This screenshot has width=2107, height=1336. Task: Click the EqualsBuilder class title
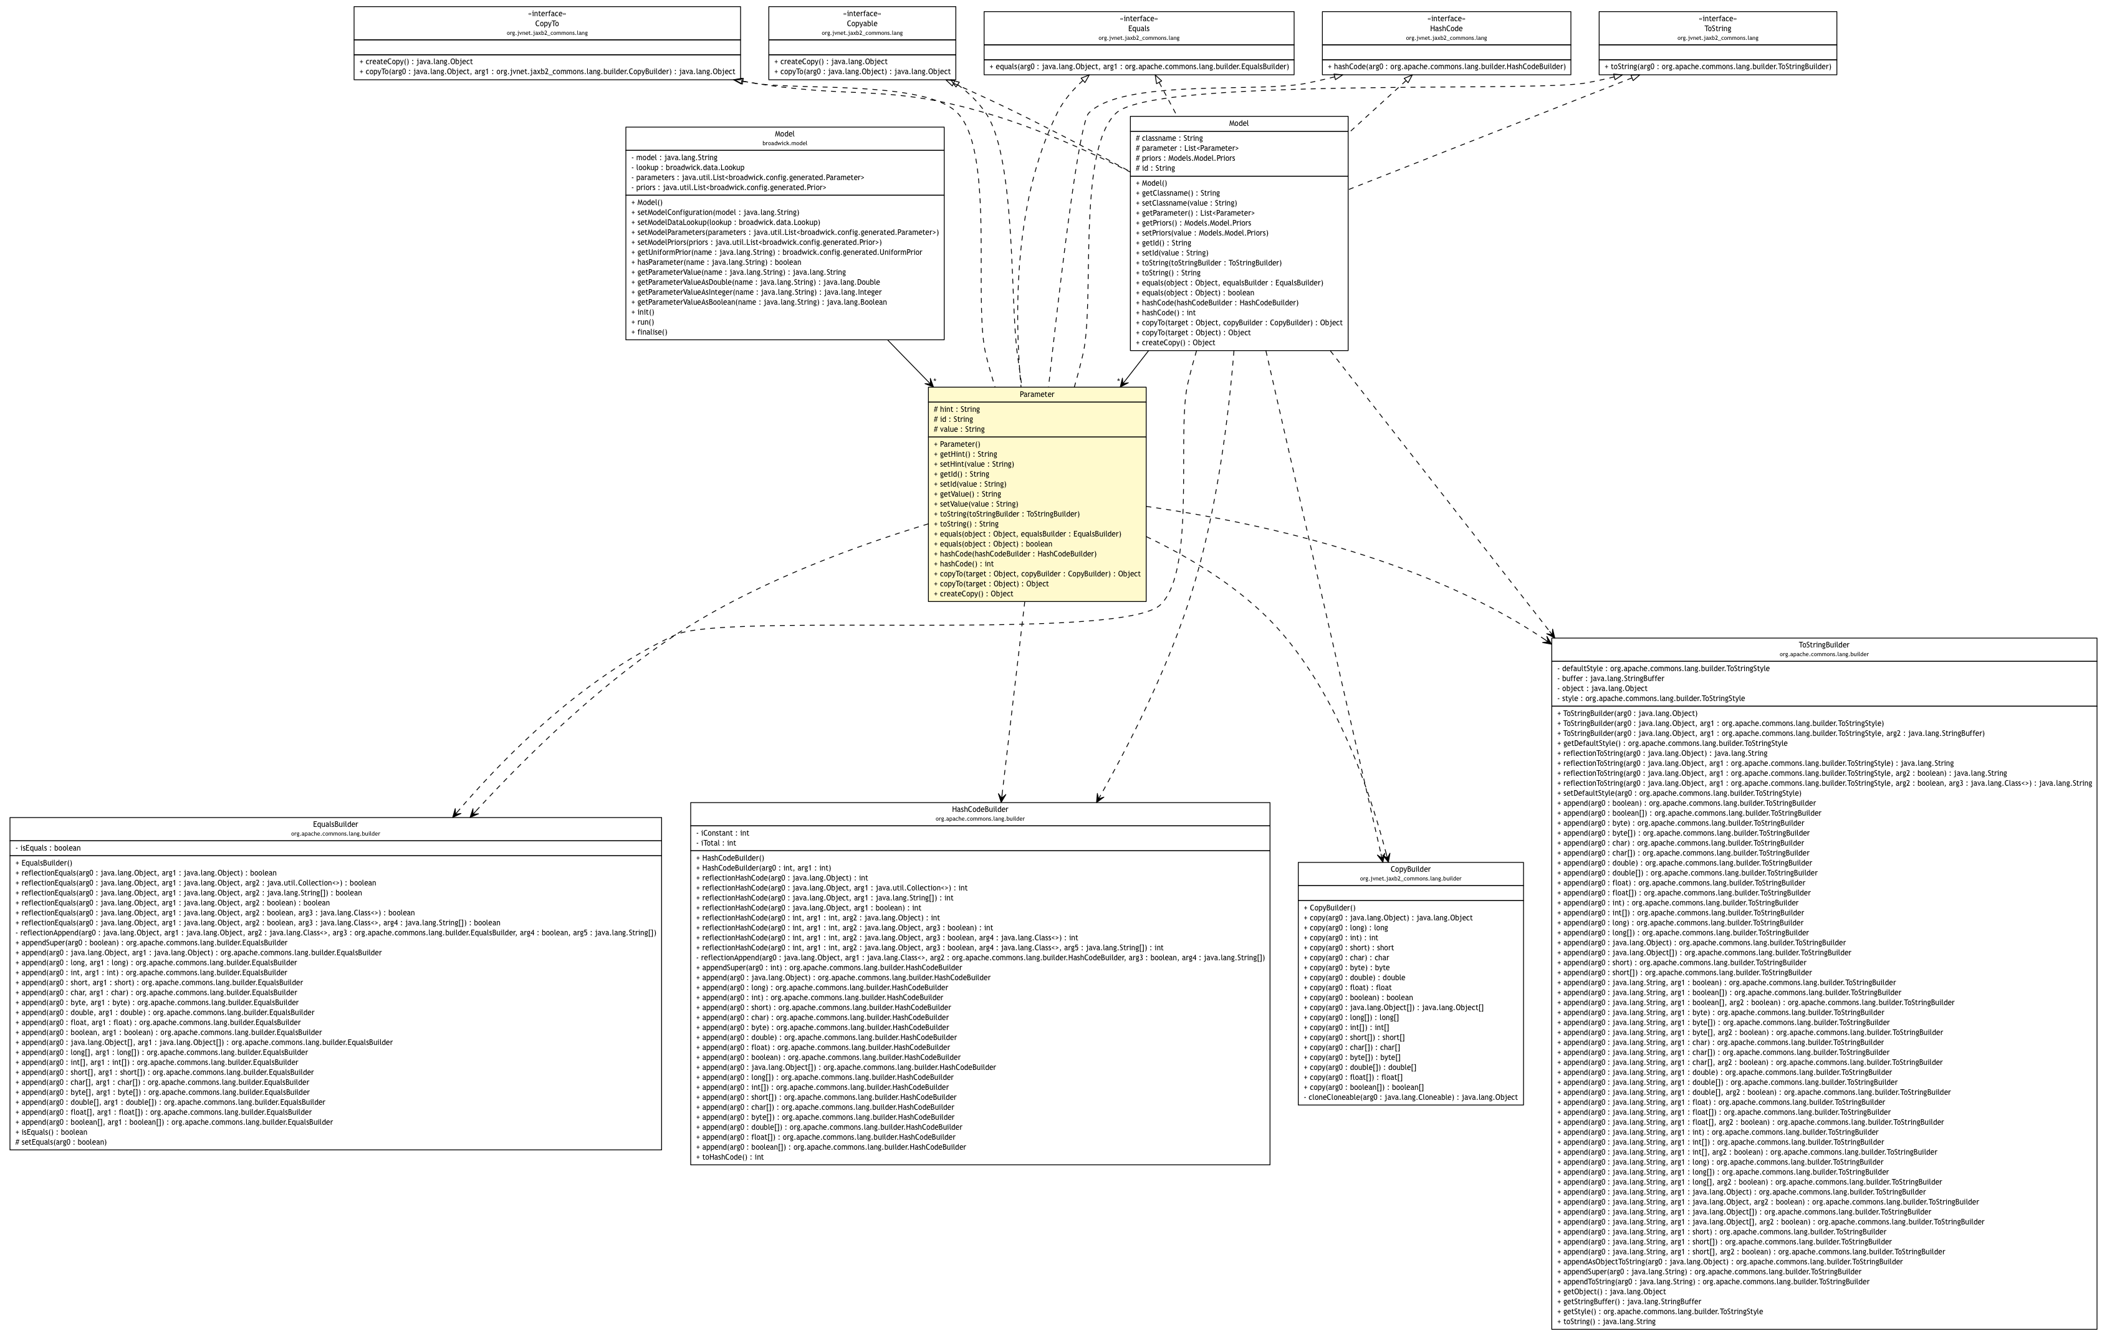coord(335,824)
